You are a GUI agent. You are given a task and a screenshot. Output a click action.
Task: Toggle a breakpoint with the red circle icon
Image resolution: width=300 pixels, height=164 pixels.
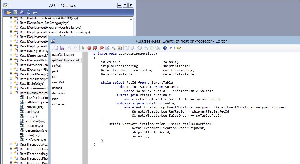click(x=89, y=48)
